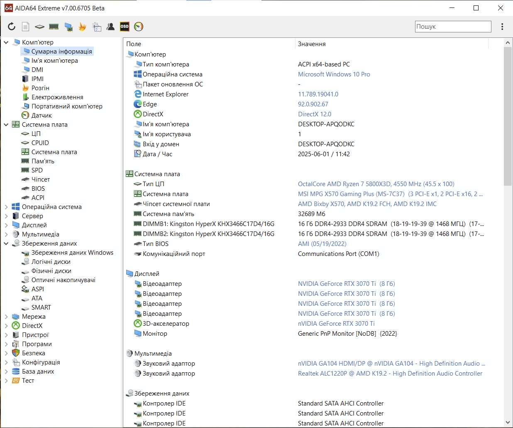Select the Пам'ять tree item
Viewport: 513px width, 428px height.
tap(43, 161)
